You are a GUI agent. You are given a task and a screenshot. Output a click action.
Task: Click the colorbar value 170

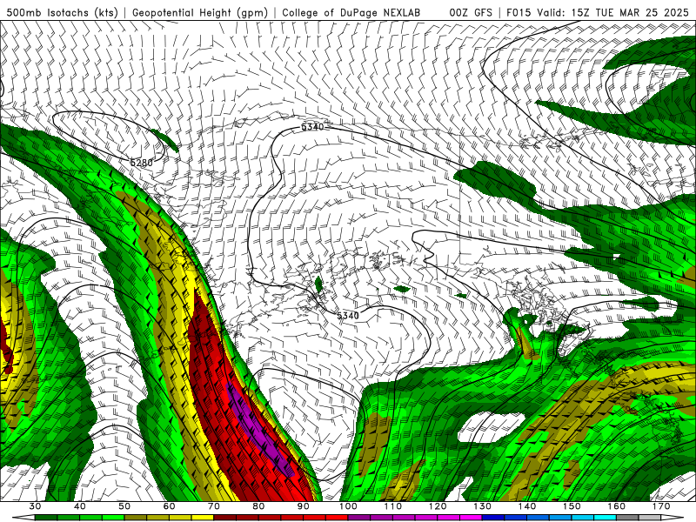tap(661, 506)
